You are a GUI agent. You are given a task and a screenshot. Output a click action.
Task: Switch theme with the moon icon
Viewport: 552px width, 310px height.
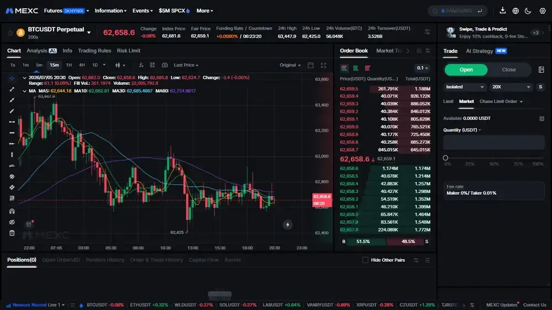pyautogui.click(x=528, y=11)
